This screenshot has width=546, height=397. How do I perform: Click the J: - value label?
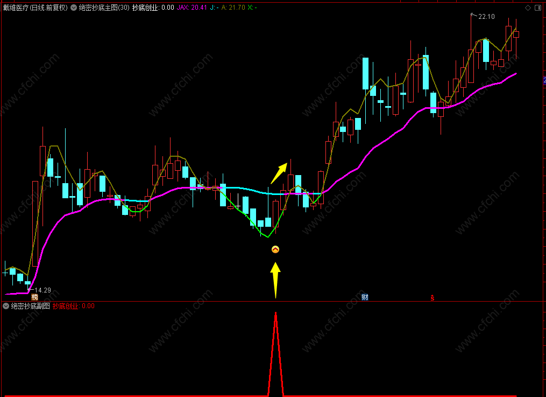click(x=215, y=8)
